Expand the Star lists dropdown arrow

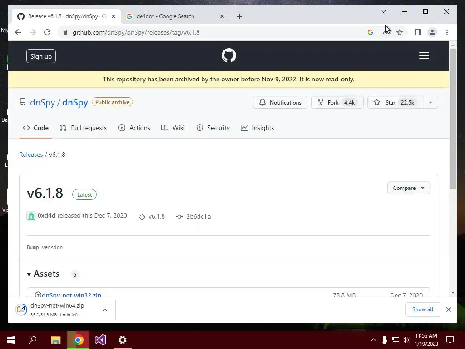pos(430,102)
